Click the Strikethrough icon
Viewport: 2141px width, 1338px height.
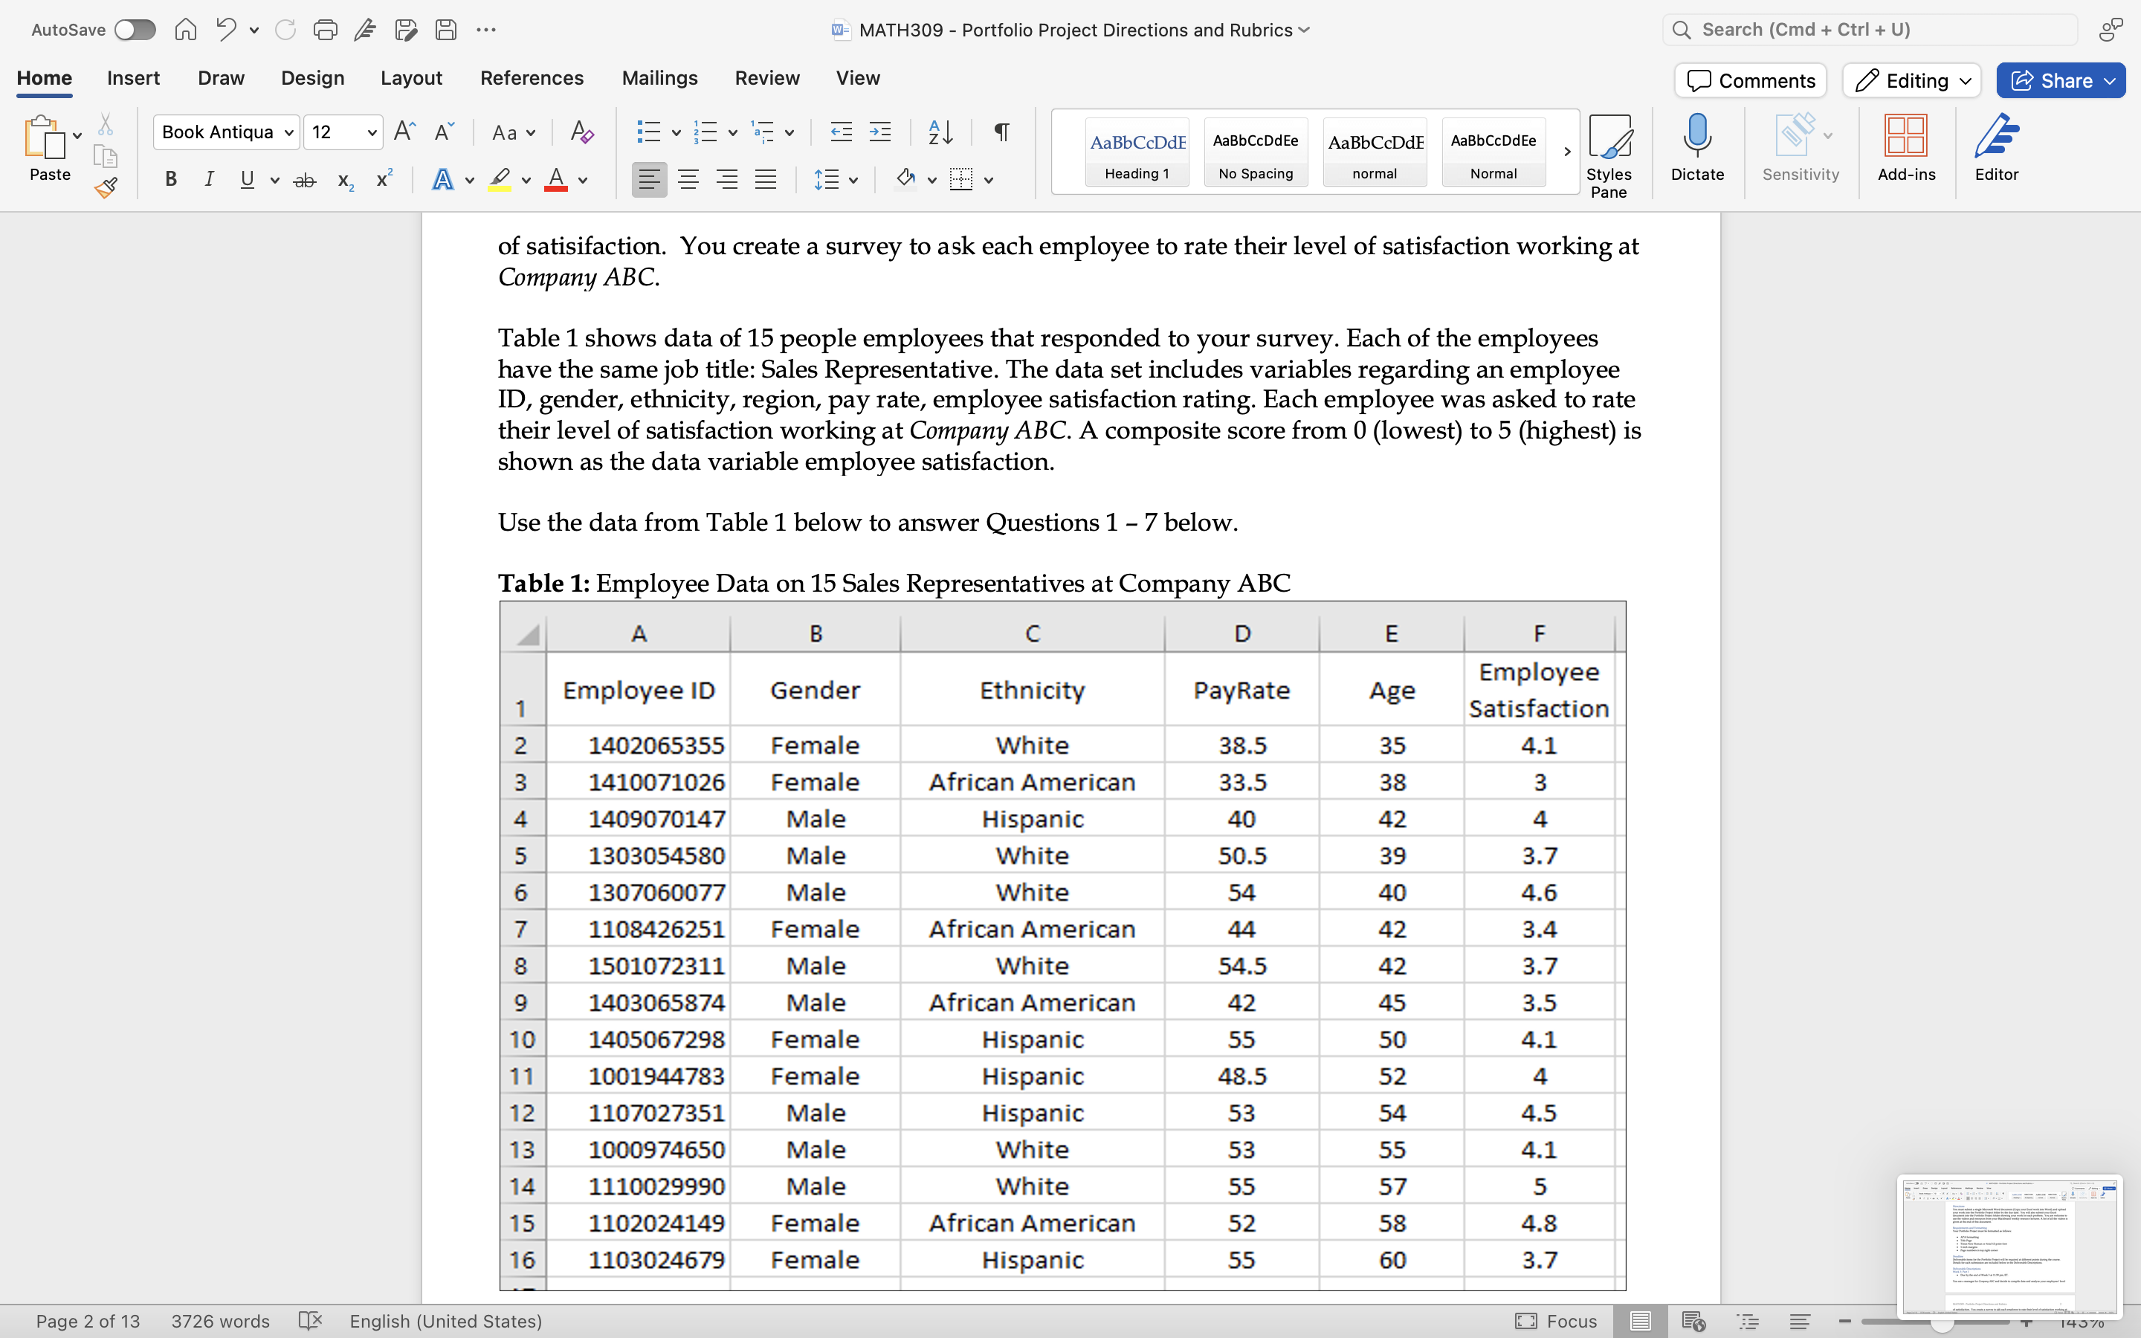304,181
